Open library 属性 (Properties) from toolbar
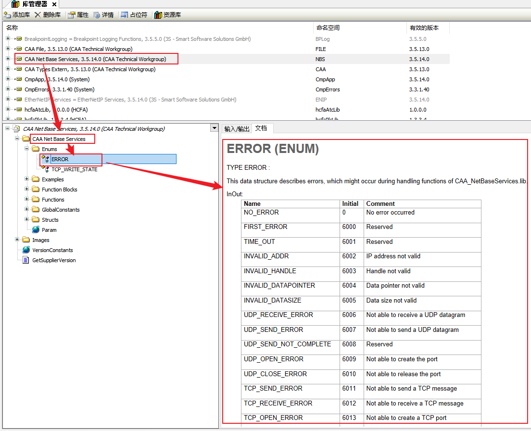This screenshot has height=431, width=531. tap(72, 15)
